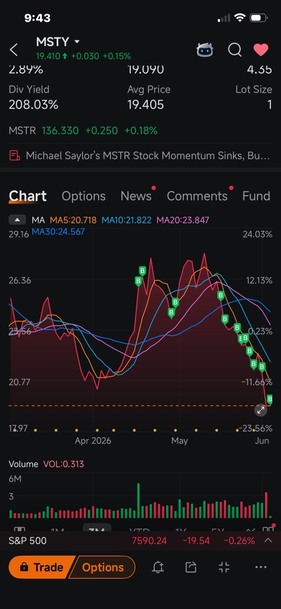The width and height of the screenshot is (281, 609).
Task: Expand the MSTY ticker dropdown arrow
Action: pos(77,42)
